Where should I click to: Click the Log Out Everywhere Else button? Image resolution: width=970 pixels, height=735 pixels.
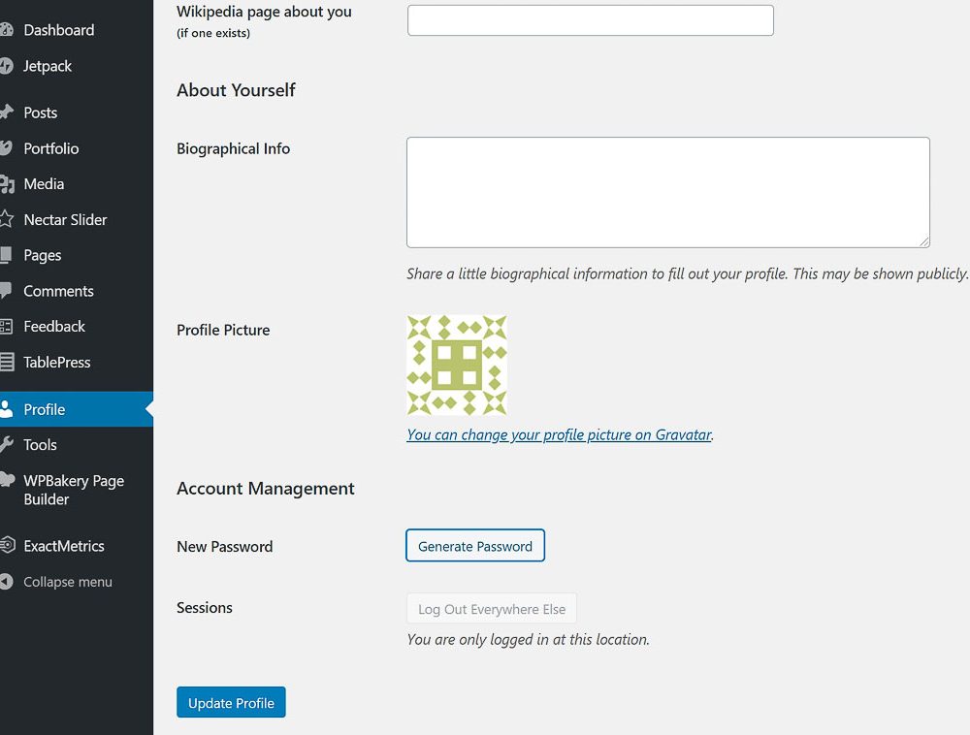click(492, 609)
